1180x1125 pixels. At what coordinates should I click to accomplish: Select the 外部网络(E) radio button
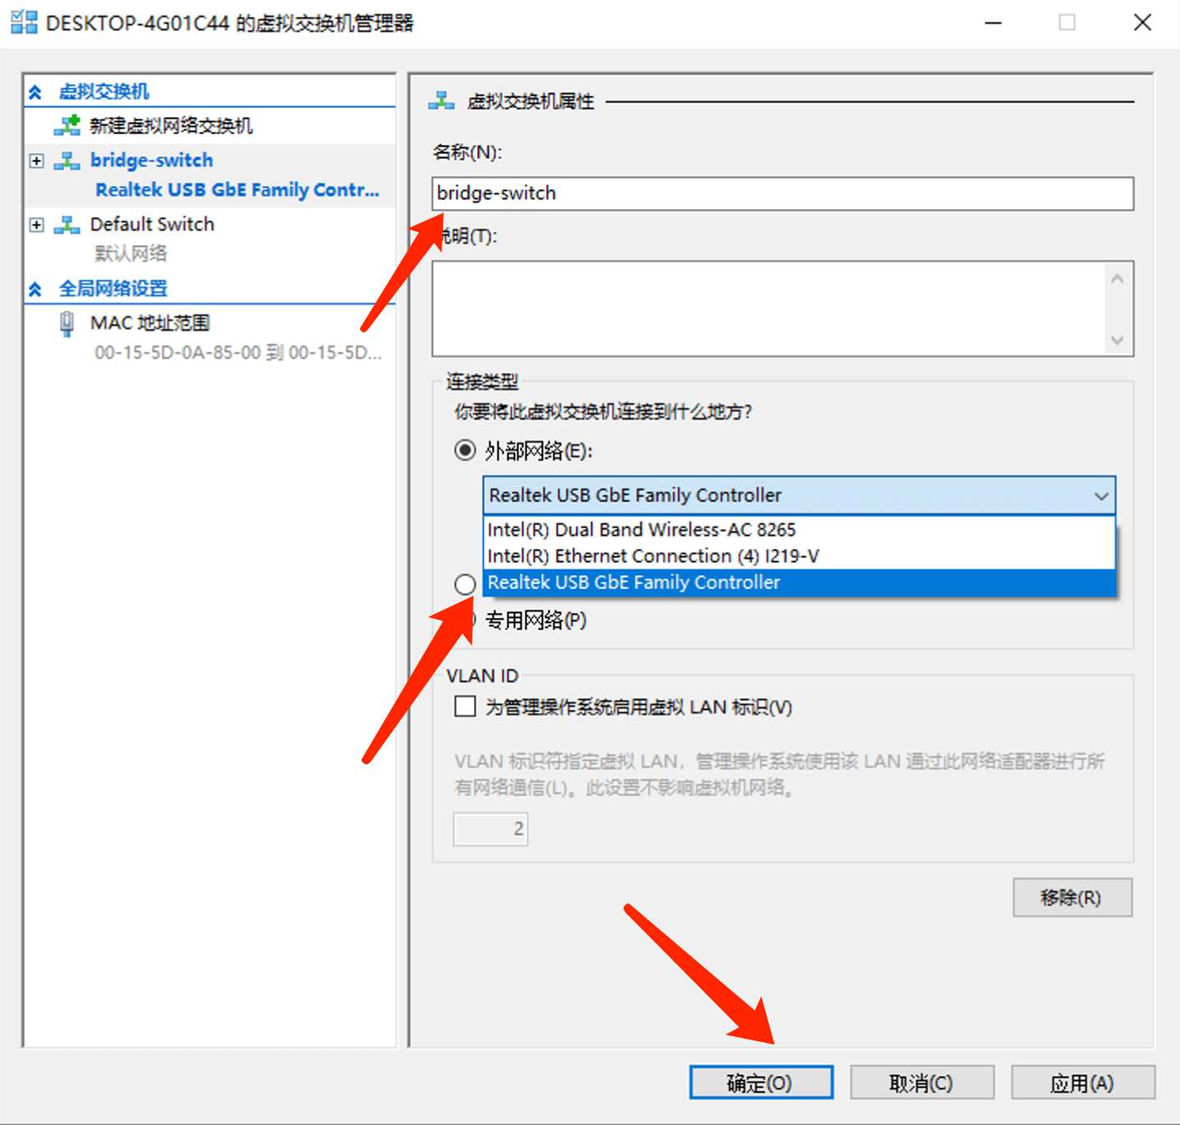pyautogui.click(x=465, y=450)
